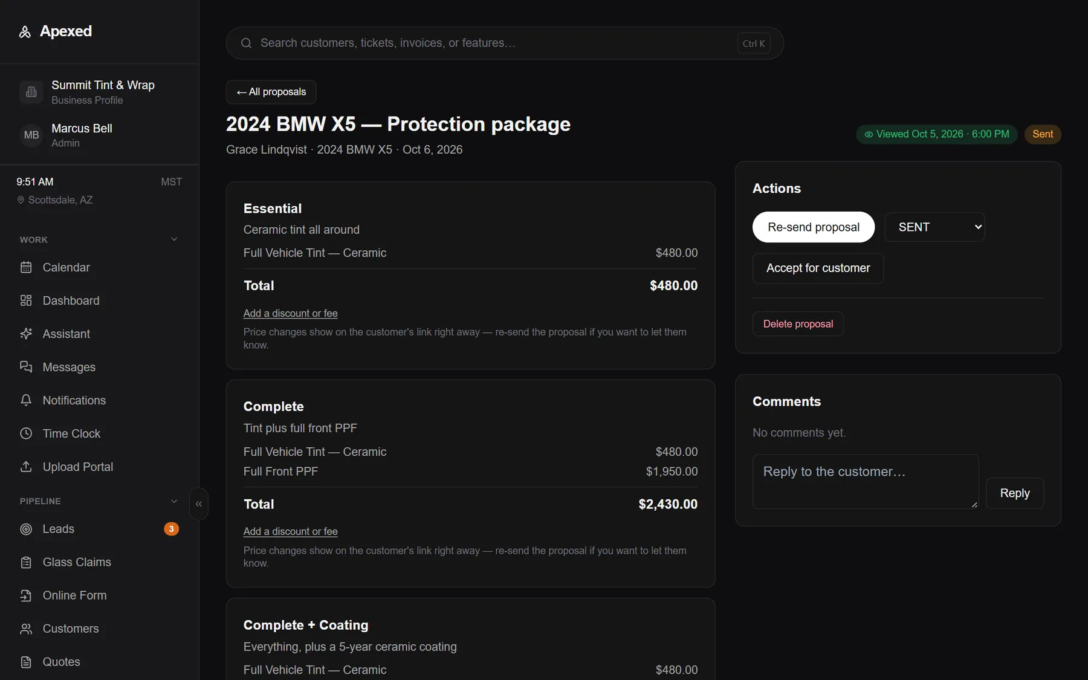
Task: Open Customers people icon
Action: pos(26,629)
